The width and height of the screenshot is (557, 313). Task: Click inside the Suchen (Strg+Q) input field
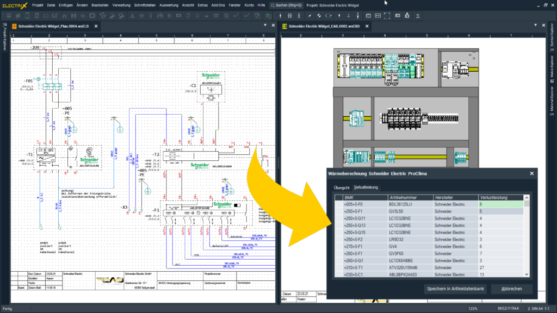click(x=288, y=5)
